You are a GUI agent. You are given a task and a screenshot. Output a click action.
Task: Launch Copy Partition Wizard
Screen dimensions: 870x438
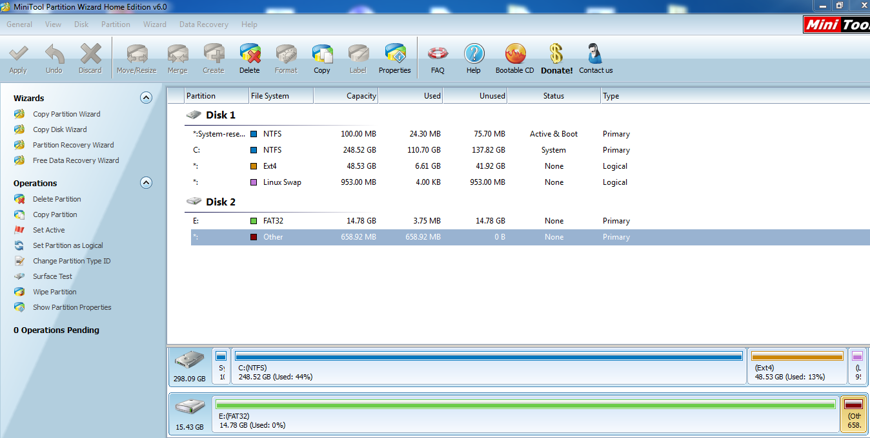pos(66,114)
